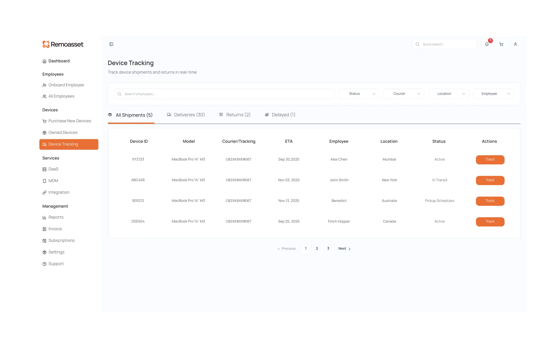Image resolution: width=556 pixels, height=348 pixels.
Task: Open Subscriptions in the sidebar
Action: pyautogui.click(x=61, y=241)
